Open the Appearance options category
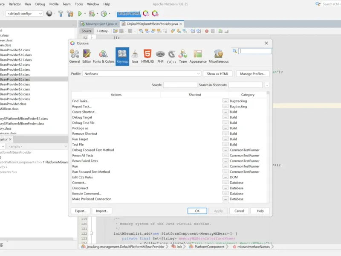This screenshot has width=341, height=256. 198,56
